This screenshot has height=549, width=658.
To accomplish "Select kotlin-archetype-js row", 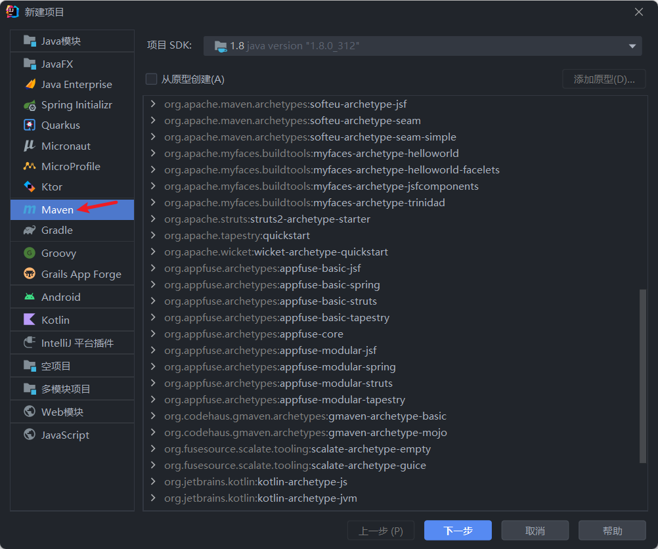I will 395,482.
